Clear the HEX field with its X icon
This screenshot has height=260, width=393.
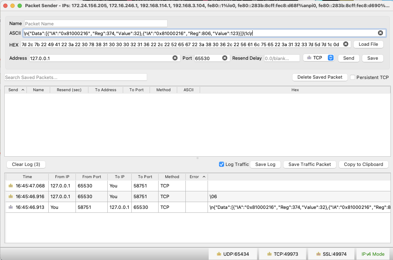[x=346, y=44]
